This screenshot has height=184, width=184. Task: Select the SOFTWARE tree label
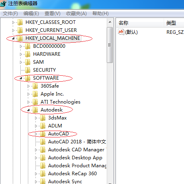click(x=46, y=78)
